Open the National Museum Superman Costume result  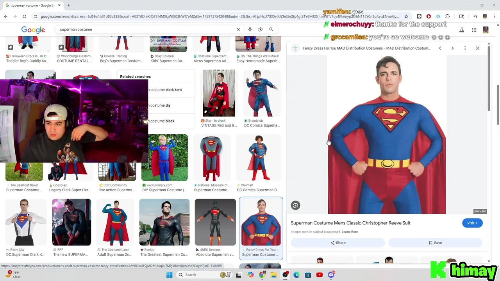point(211,163)
